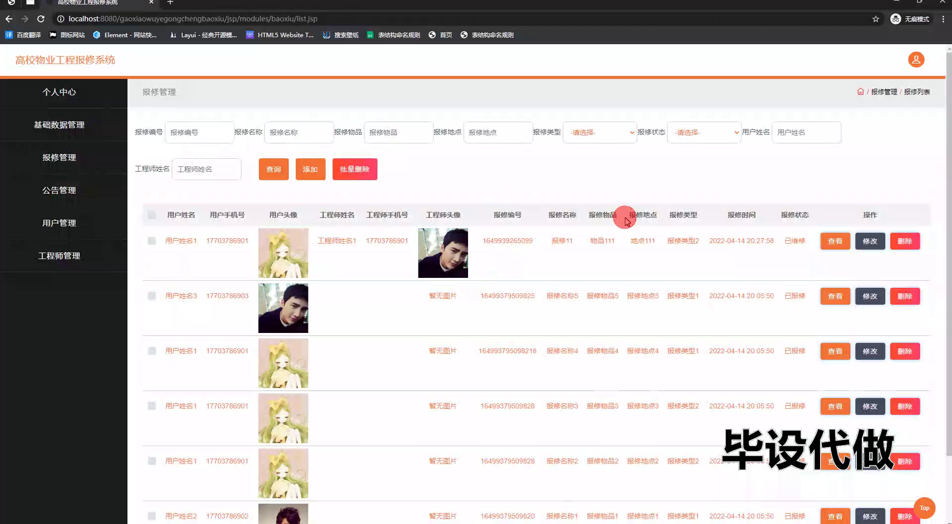Image resolution: width=952 pixels, height=524 pixels.
Task: Click the page vertical scrollbar
Action: (x=949, y=253)
